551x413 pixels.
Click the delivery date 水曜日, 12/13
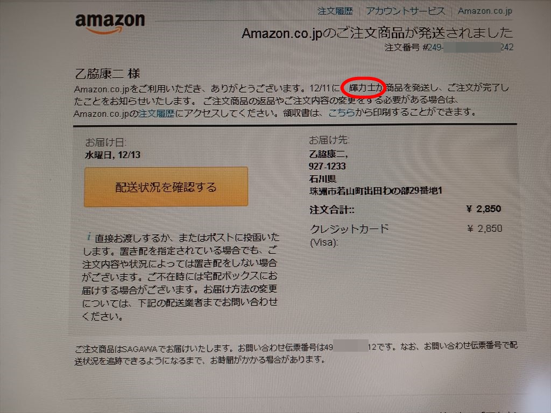[112, 155]
